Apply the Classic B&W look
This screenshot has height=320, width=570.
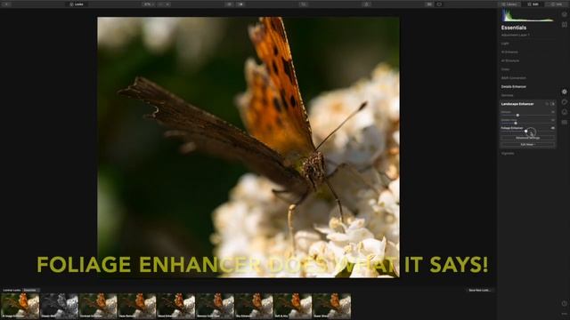60,306
